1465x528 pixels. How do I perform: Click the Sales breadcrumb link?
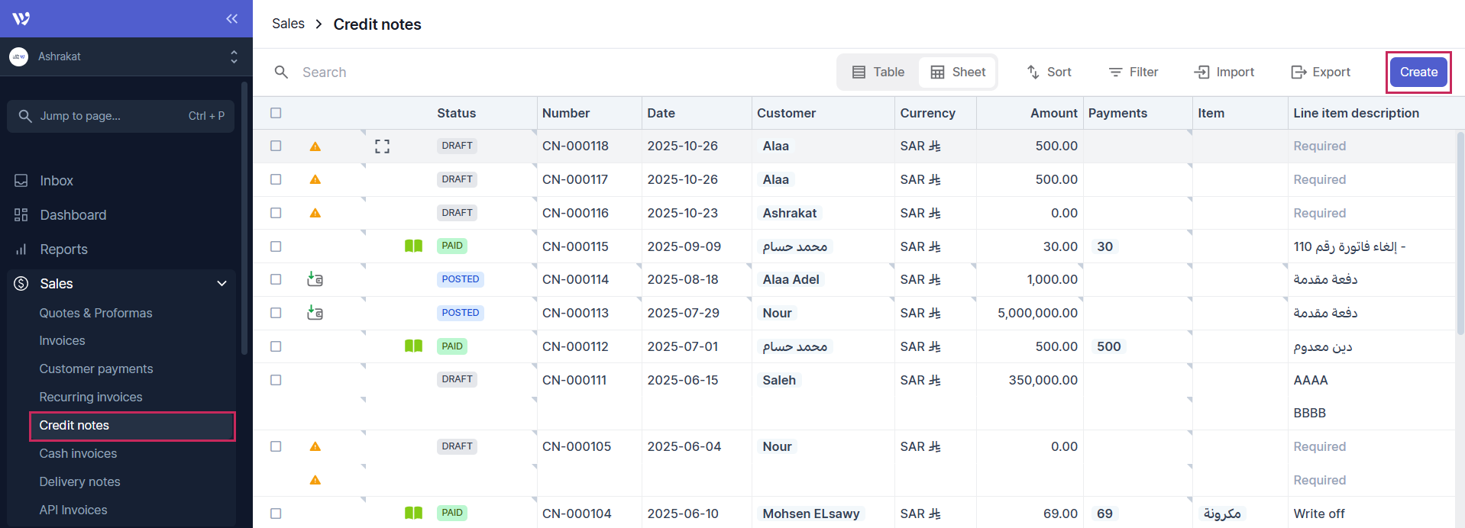[x=288, y=24]
